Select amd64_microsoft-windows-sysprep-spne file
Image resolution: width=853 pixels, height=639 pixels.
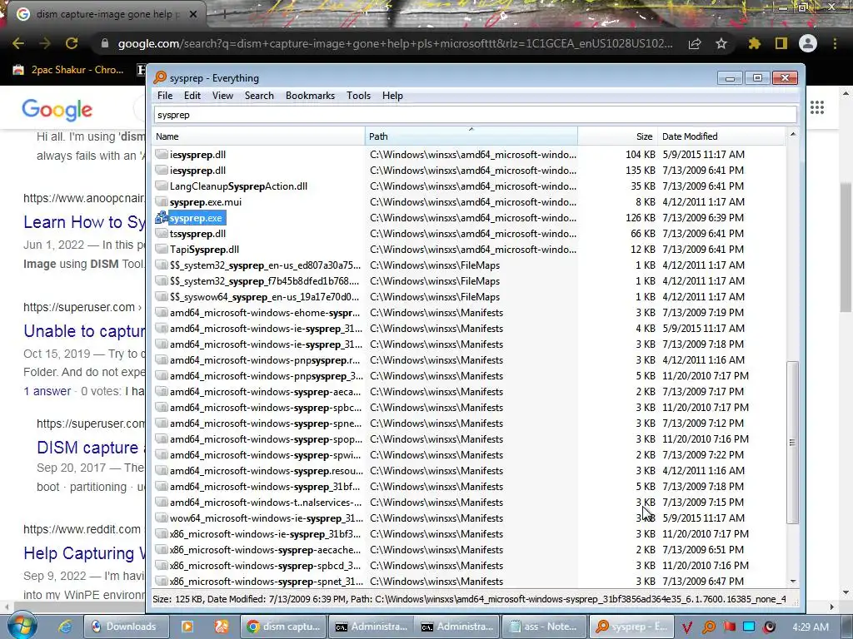(264, 424)
